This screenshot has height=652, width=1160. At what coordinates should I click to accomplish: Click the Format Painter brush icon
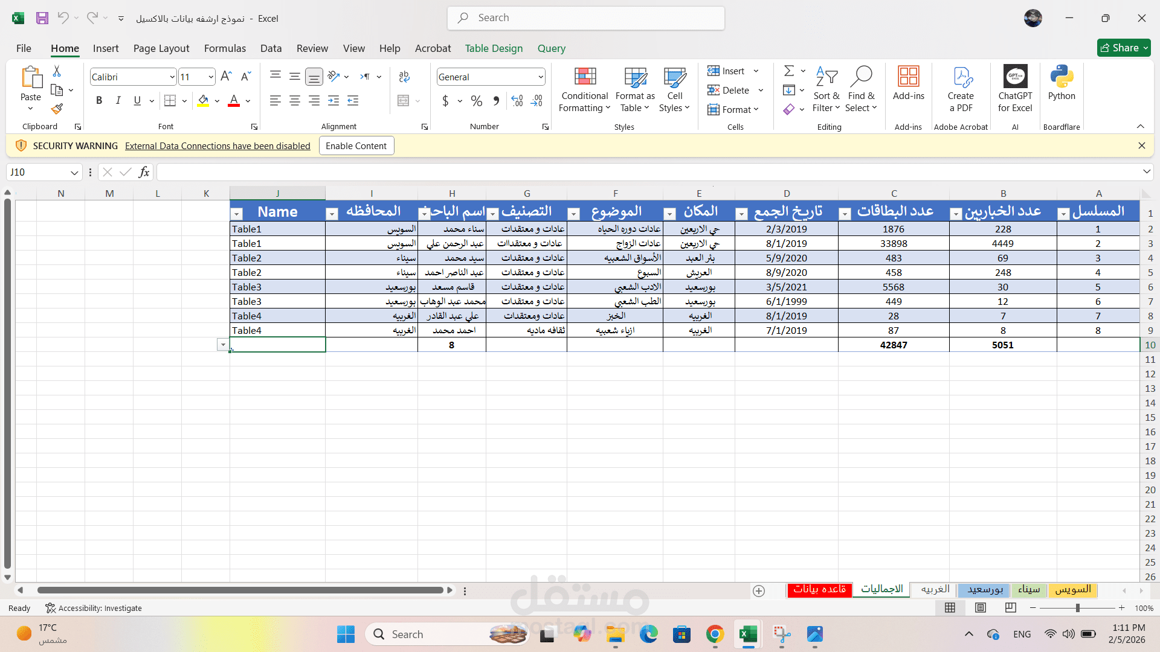pyautogui.click(x=57, y=109)
